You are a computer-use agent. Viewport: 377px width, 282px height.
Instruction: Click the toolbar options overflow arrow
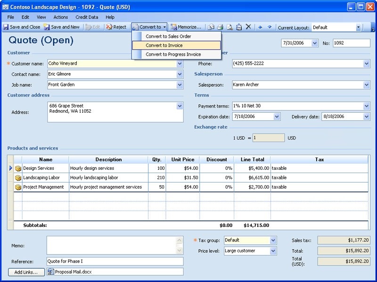click(373, 30)
